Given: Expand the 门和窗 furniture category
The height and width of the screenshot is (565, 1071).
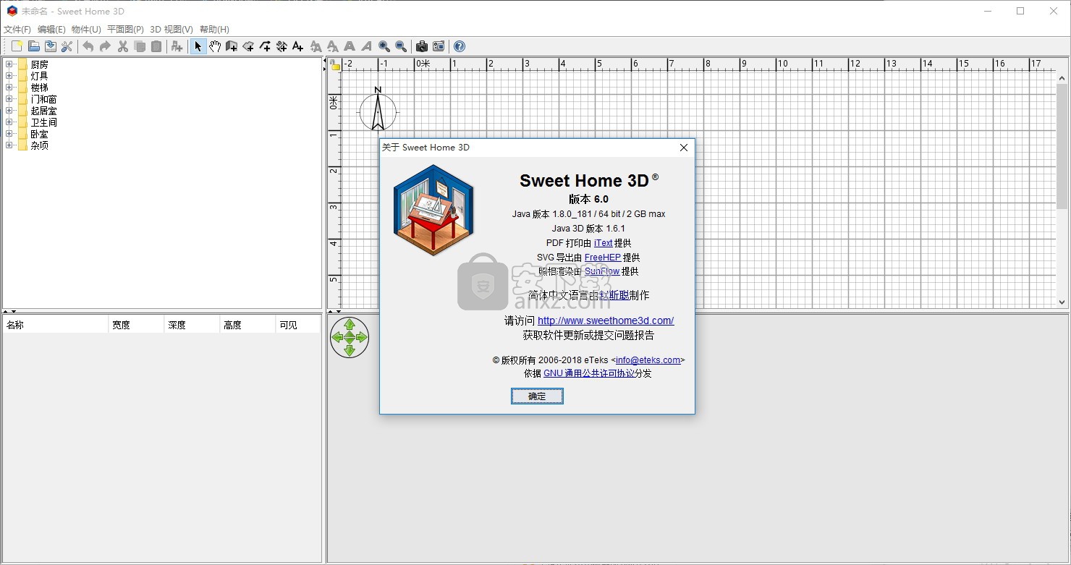Looking at the screenshot, I should click(9, 99).
